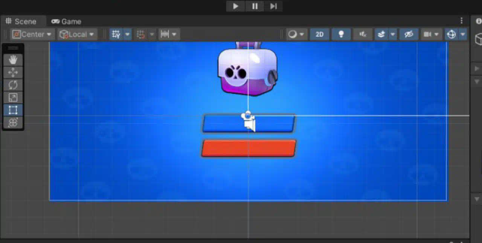Start Play mode with the Play button
The image size is (482, 243).
click(x=235, y=6)
